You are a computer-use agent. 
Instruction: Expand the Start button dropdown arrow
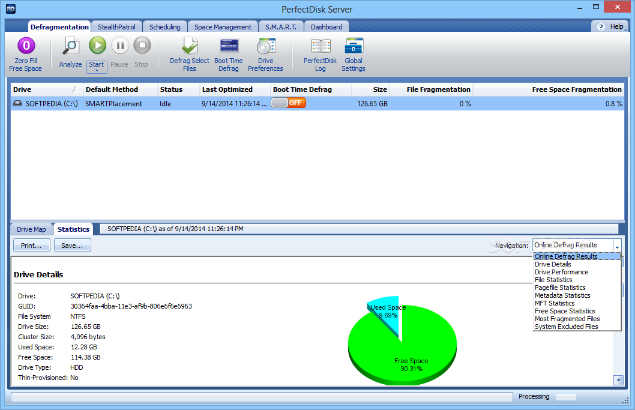[x=97, y=71]
